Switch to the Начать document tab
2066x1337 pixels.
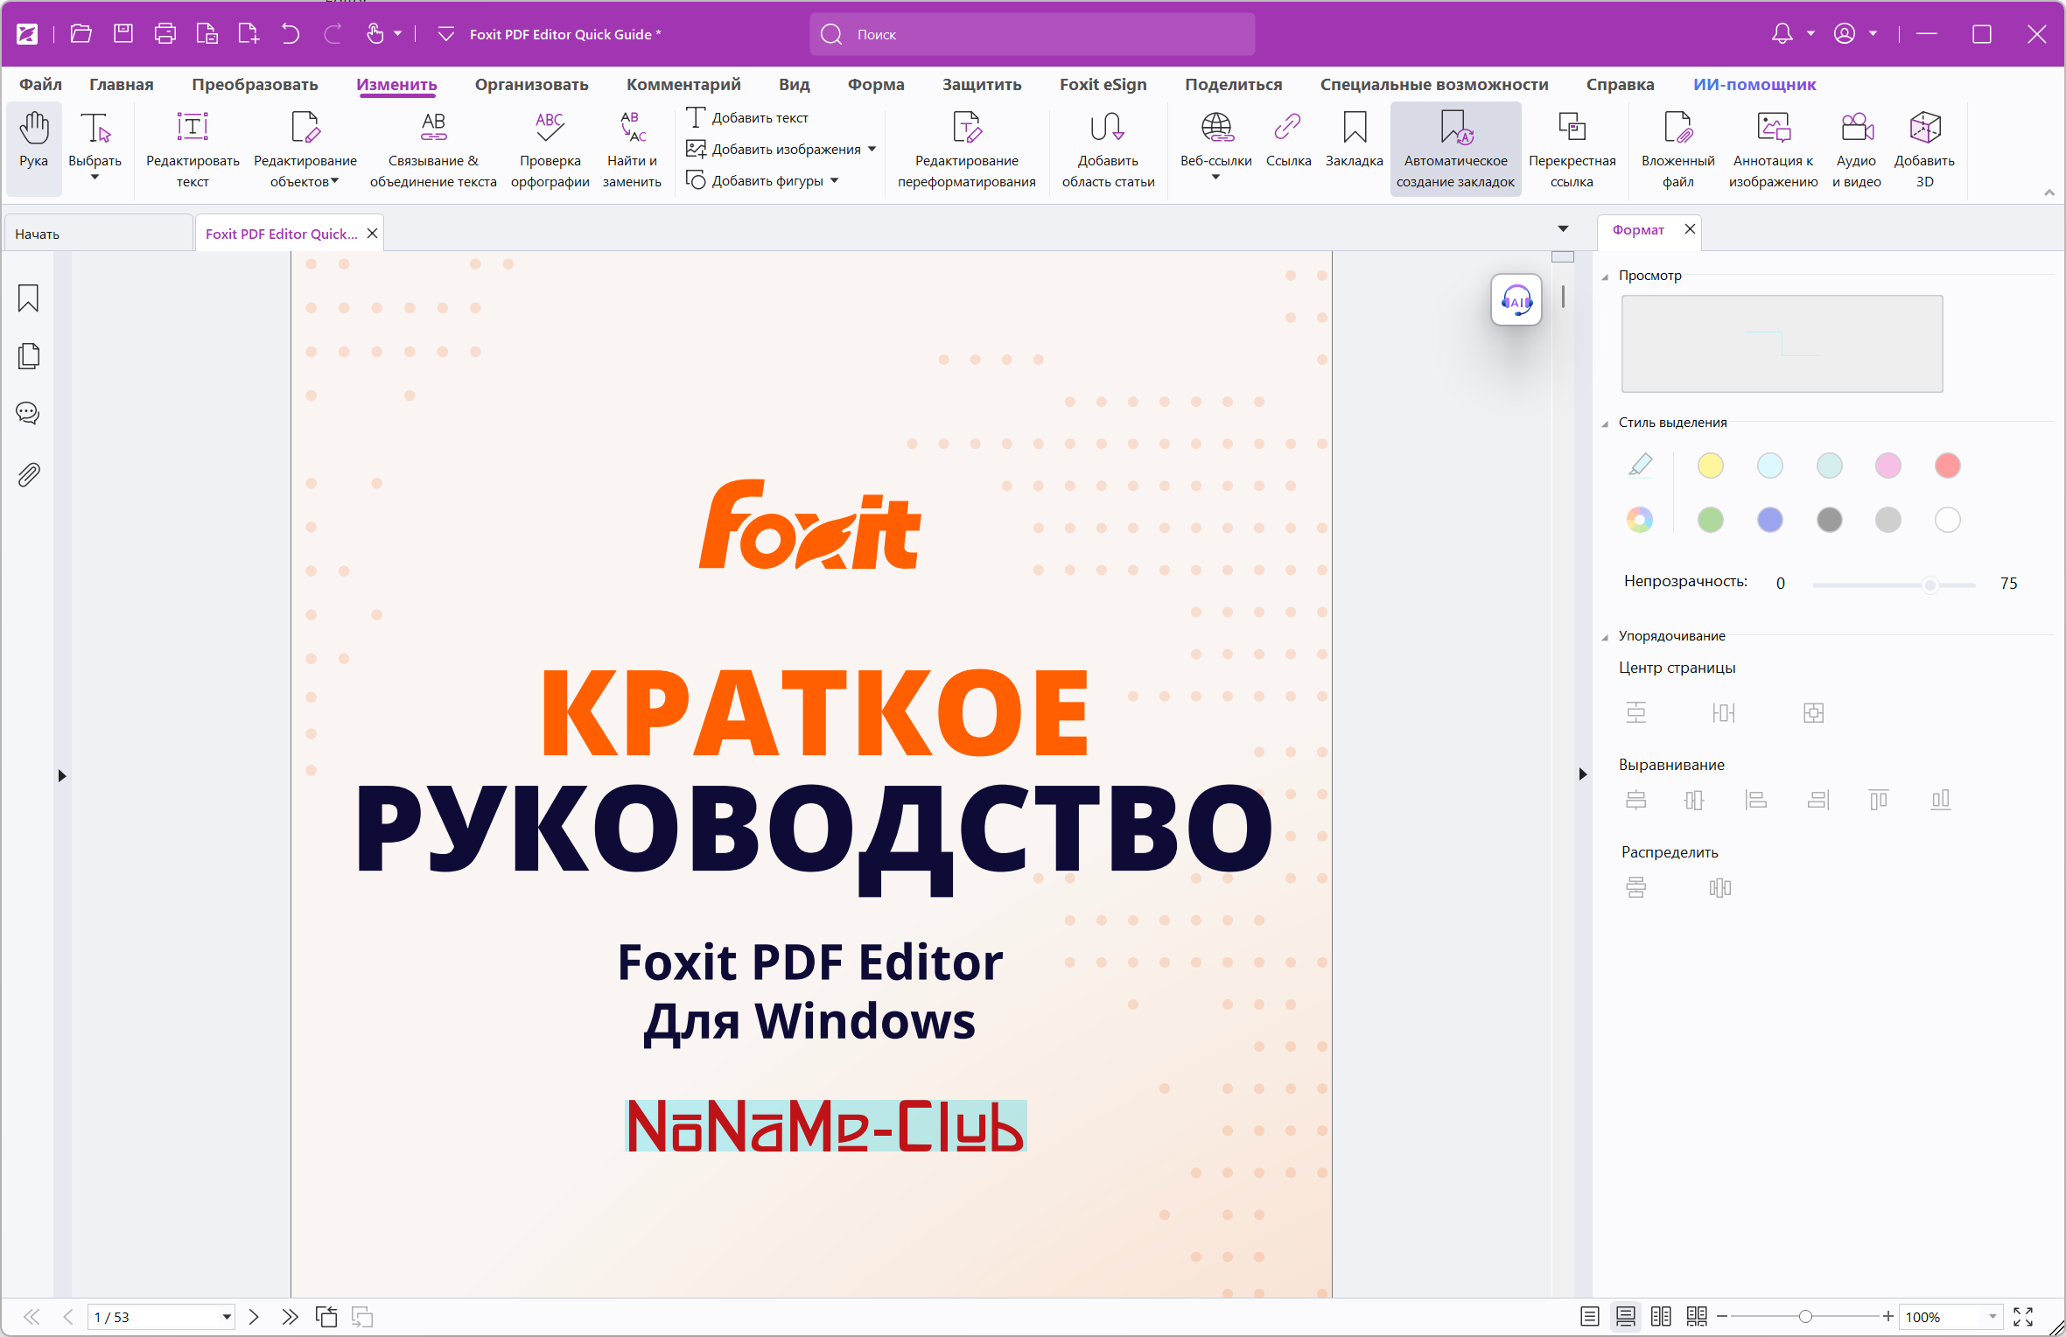[38, 234]
